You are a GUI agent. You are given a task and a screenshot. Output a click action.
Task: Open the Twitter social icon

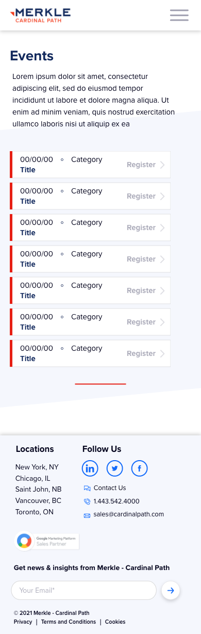[x=115, y=468]
